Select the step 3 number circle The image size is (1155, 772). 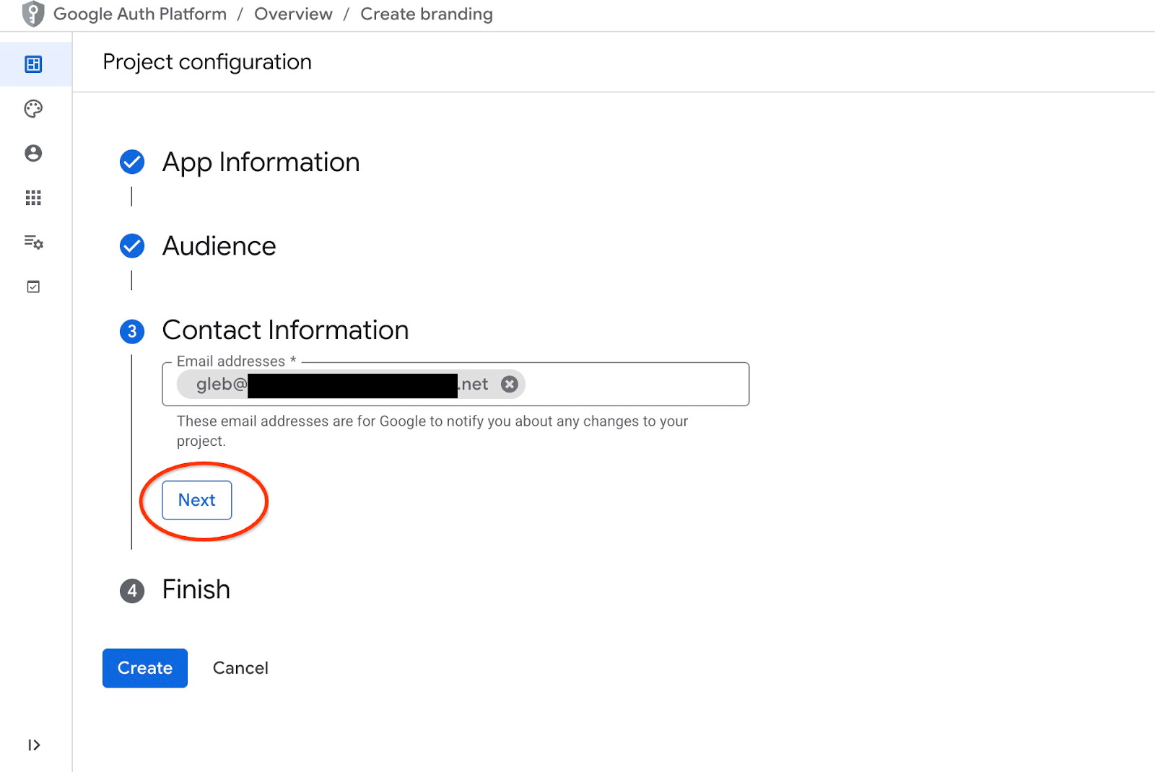132,331
